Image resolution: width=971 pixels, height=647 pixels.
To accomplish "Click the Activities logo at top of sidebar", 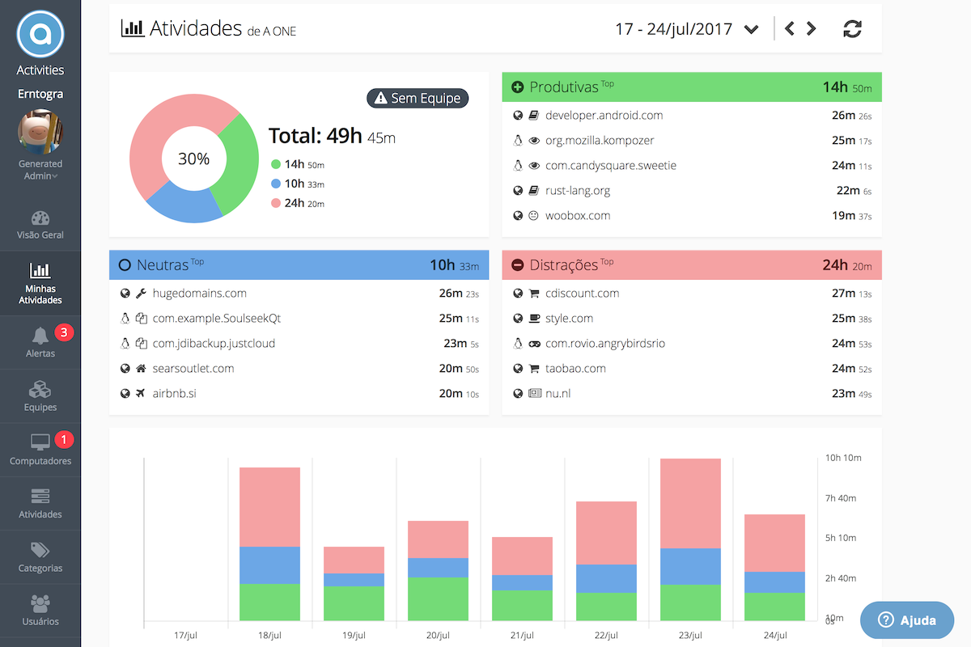I will (x=40, y=35).
